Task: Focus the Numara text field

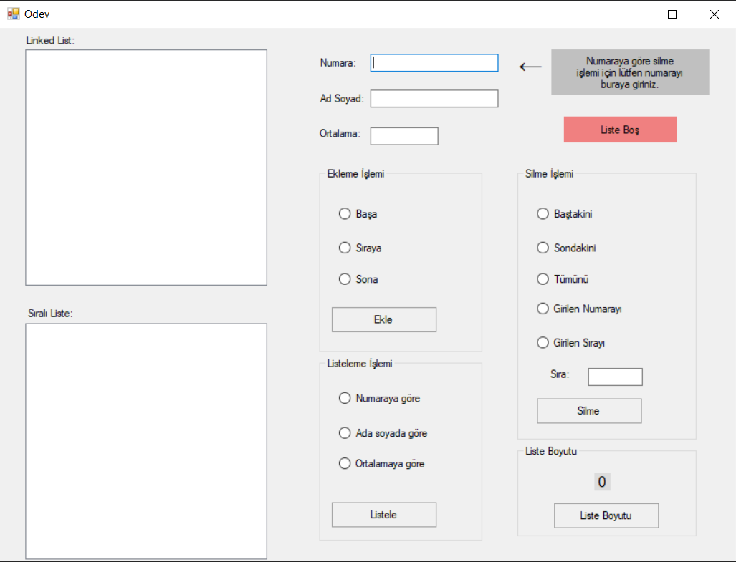Action: pos(434,63)
